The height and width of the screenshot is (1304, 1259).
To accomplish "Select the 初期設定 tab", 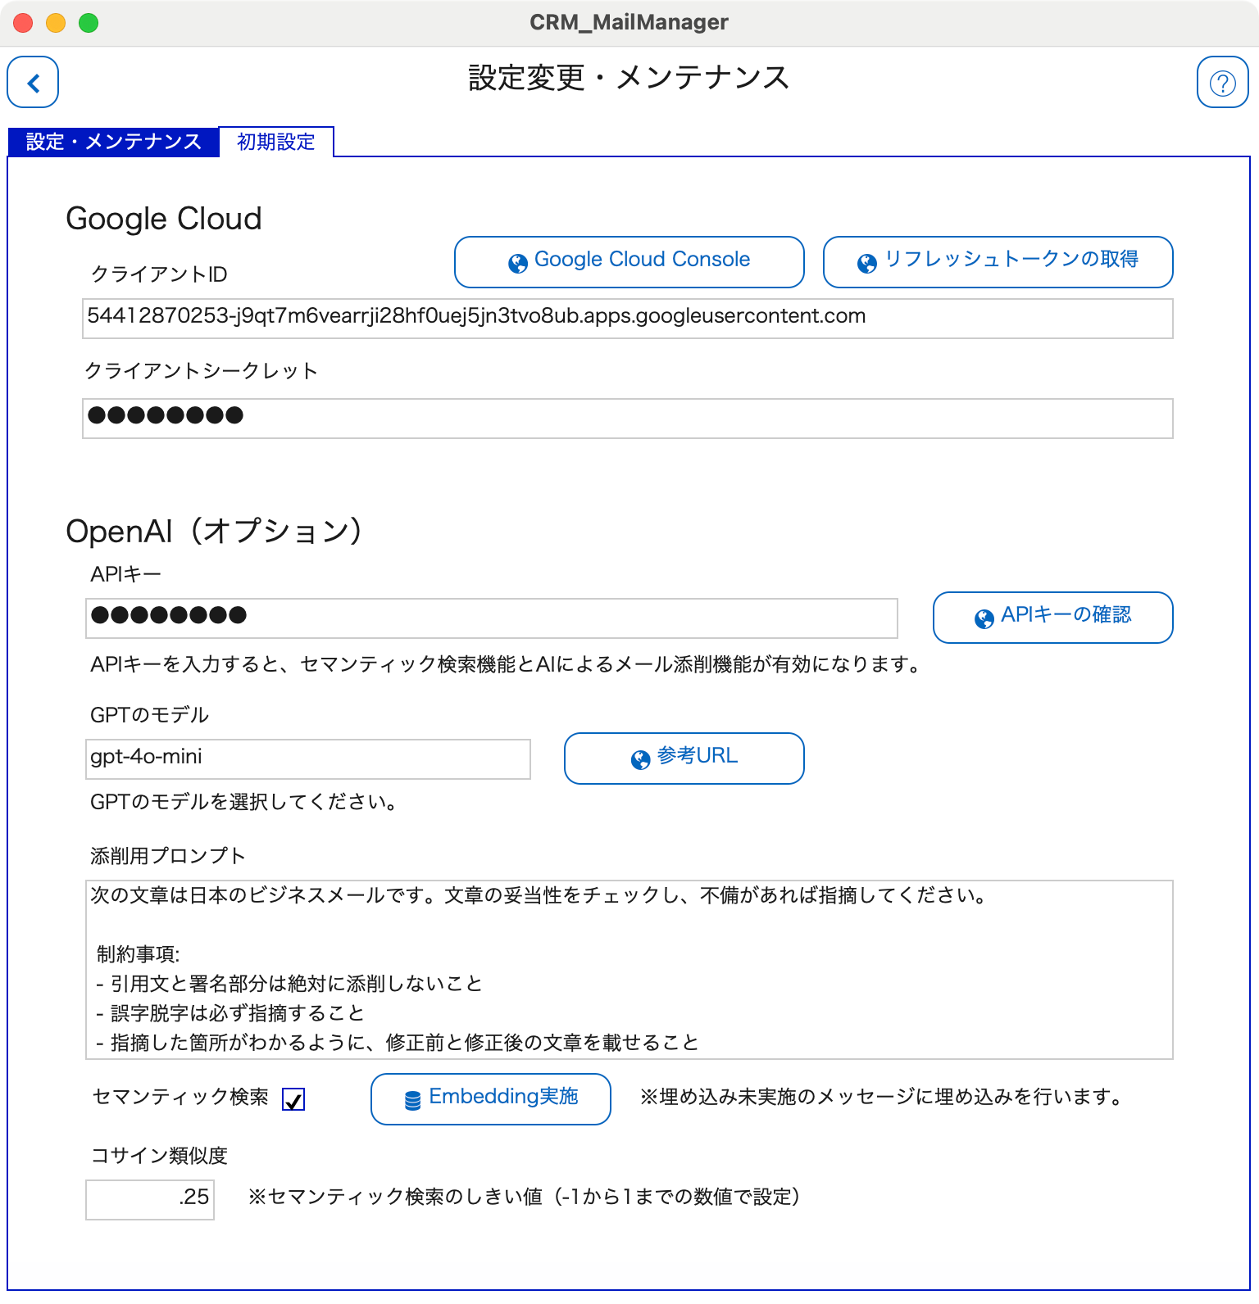I will 276,142.
